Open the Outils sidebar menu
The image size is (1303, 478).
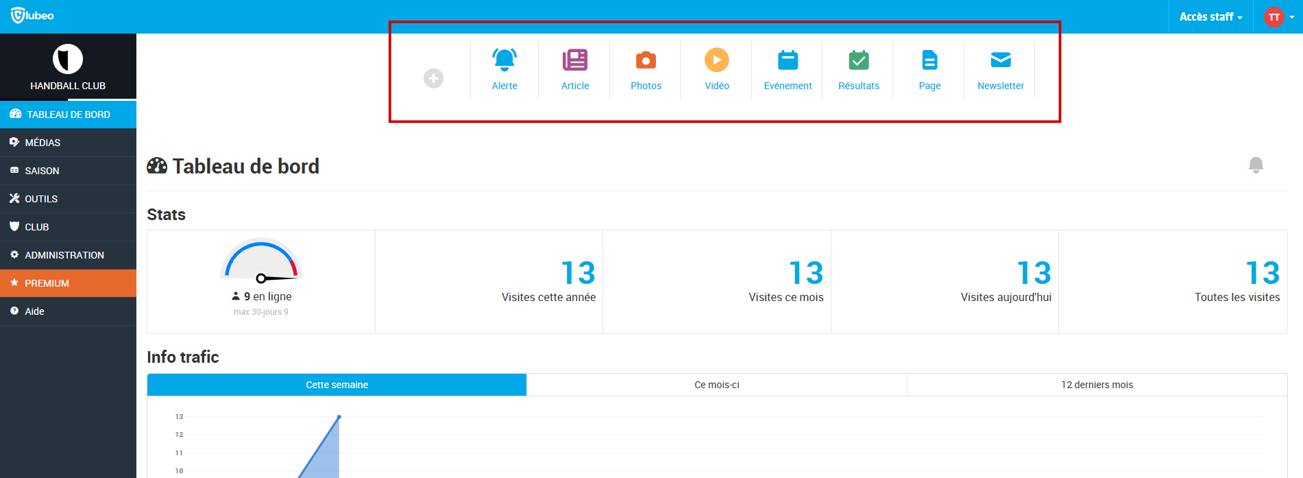[68, 199]
